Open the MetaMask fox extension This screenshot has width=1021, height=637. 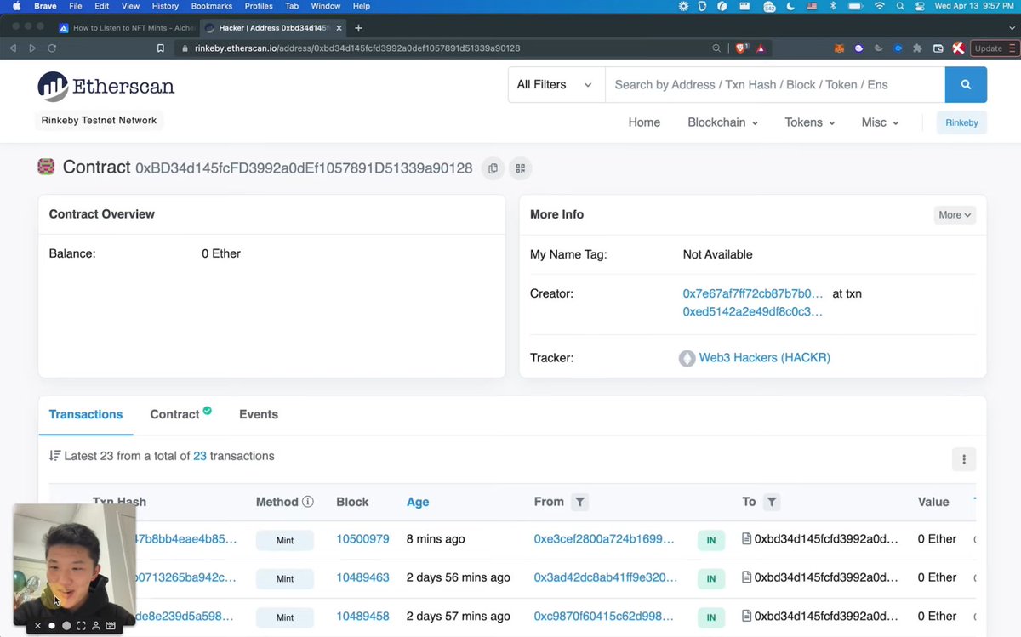(839, 48)
